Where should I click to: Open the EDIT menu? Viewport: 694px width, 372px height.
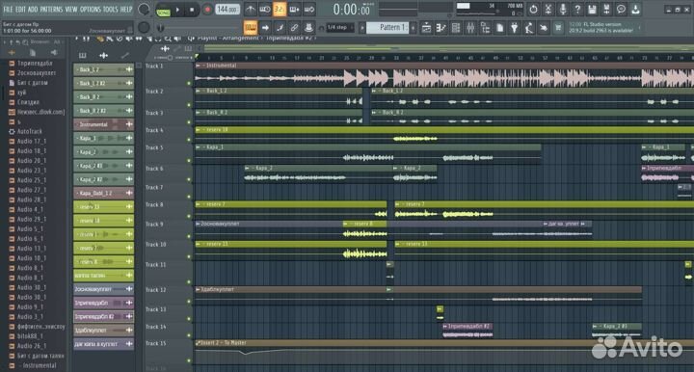21,9
